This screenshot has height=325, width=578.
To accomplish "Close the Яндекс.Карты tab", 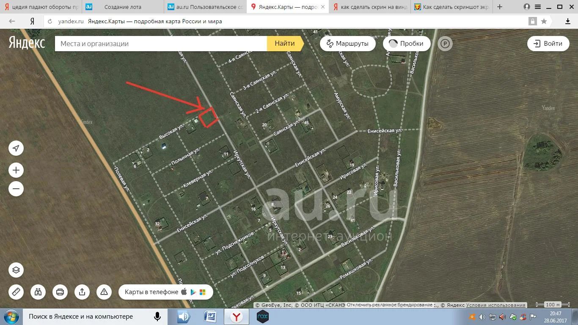I will [323, 7].
